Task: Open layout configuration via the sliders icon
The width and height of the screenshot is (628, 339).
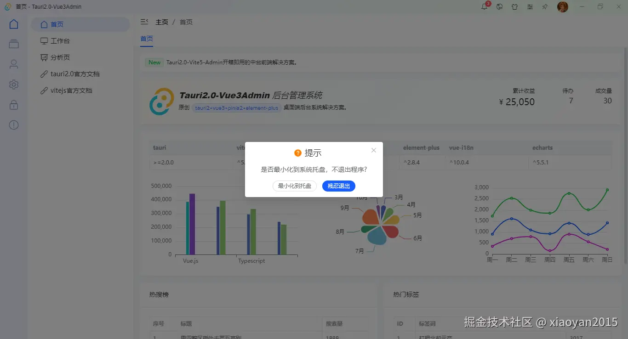Action: click(530, 6)
